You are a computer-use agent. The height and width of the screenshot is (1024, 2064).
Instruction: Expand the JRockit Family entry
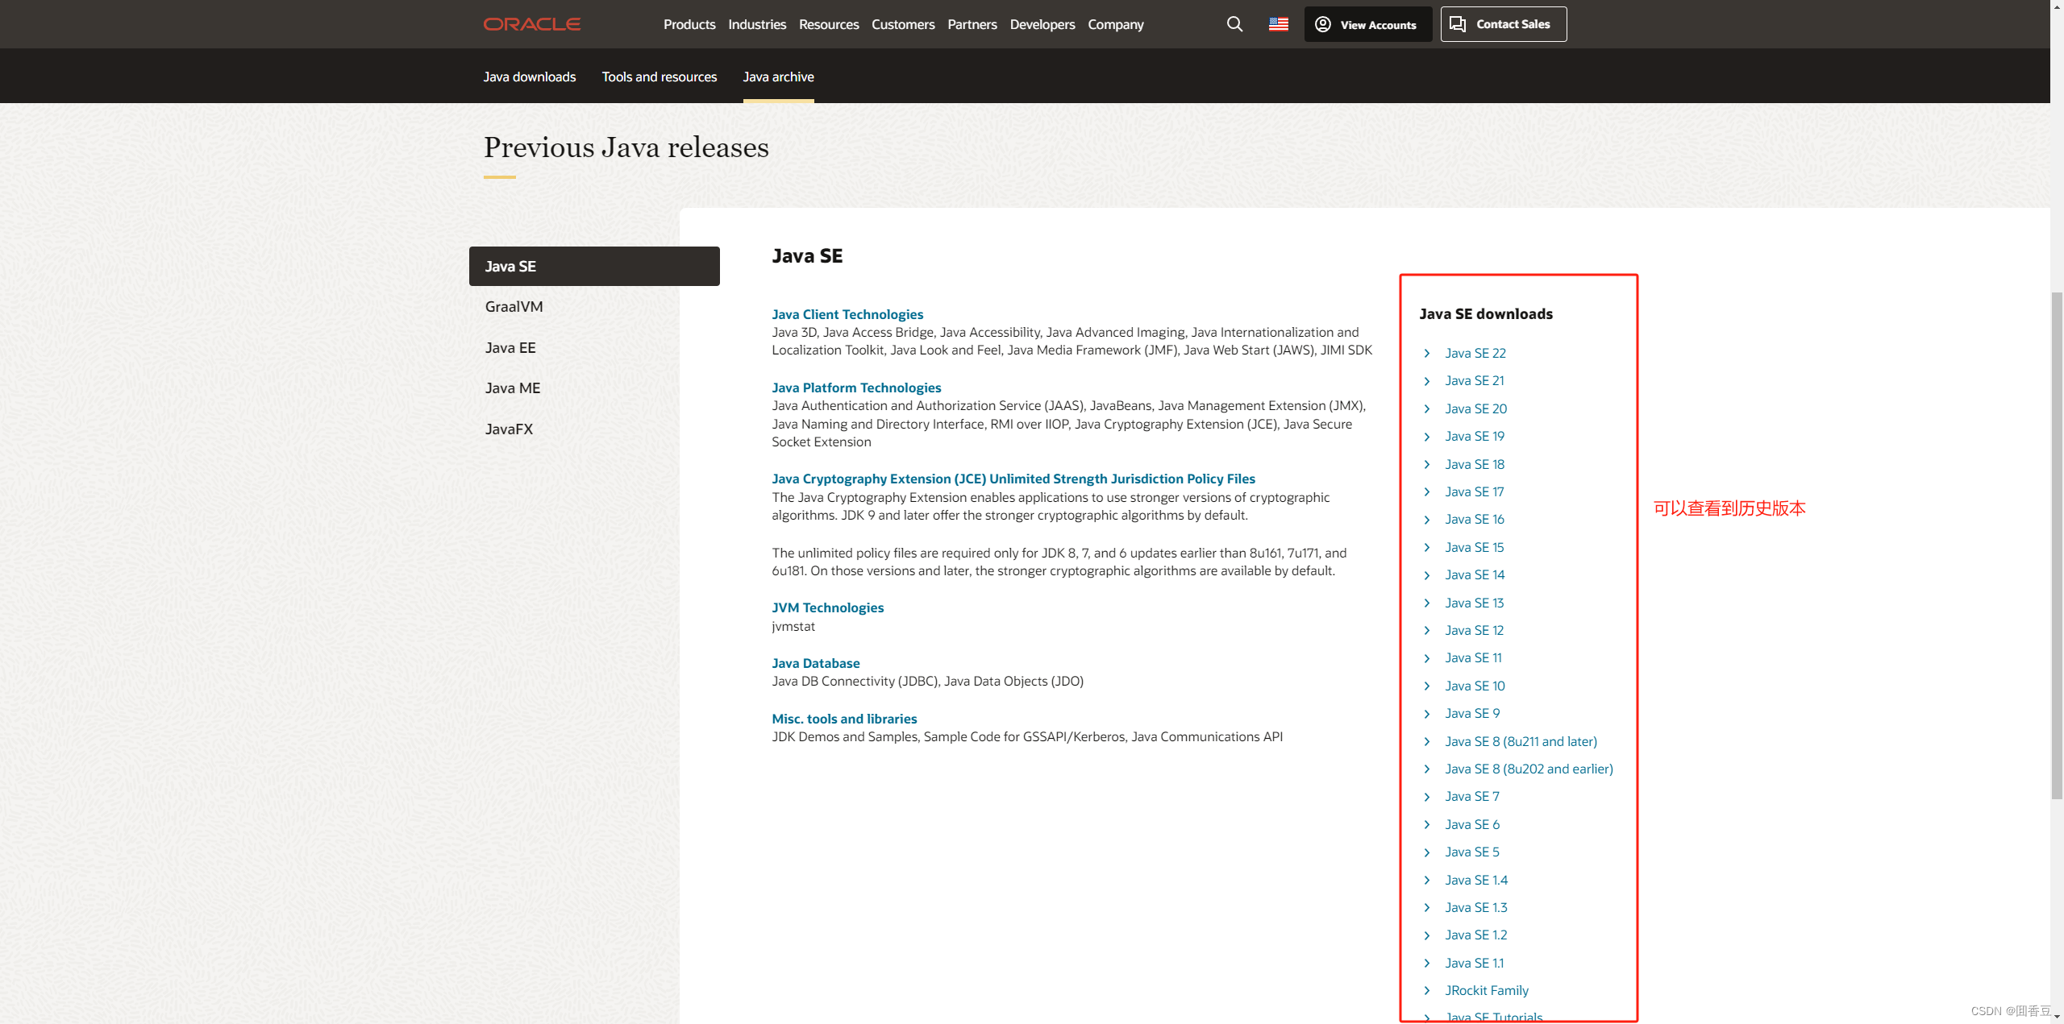pos(1486,990)
